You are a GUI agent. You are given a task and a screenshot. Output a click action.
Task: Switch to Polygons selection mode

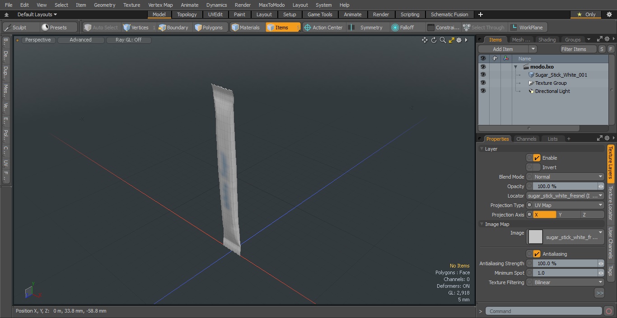[210, 28]
